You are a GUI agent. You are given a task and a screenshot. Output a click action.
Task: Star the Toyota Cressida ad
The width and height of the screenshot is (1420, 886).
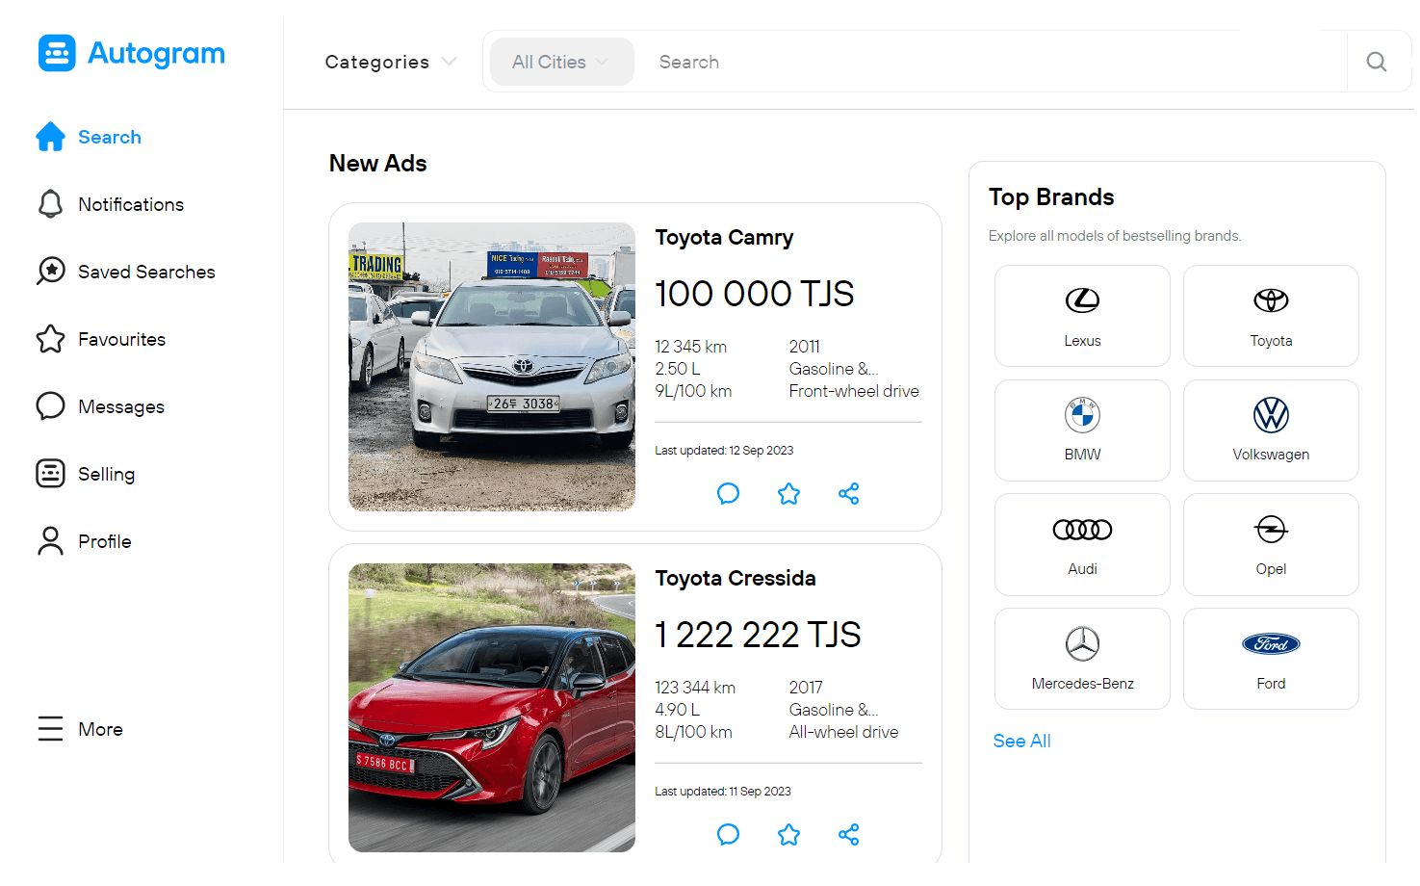click(x=788, y=834)
